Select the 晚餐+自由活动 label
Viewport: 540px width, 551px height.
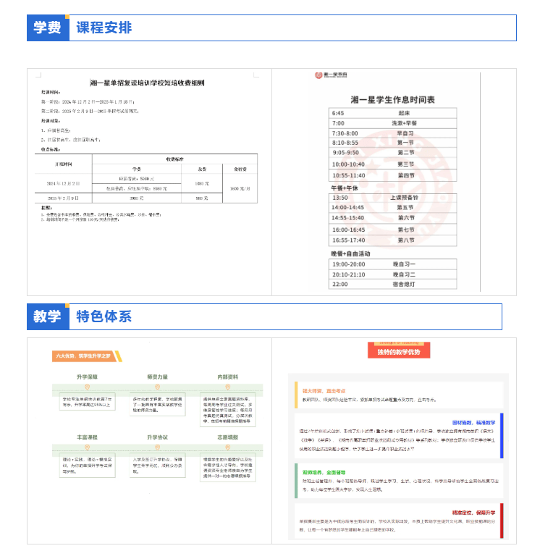click(350, 253)
